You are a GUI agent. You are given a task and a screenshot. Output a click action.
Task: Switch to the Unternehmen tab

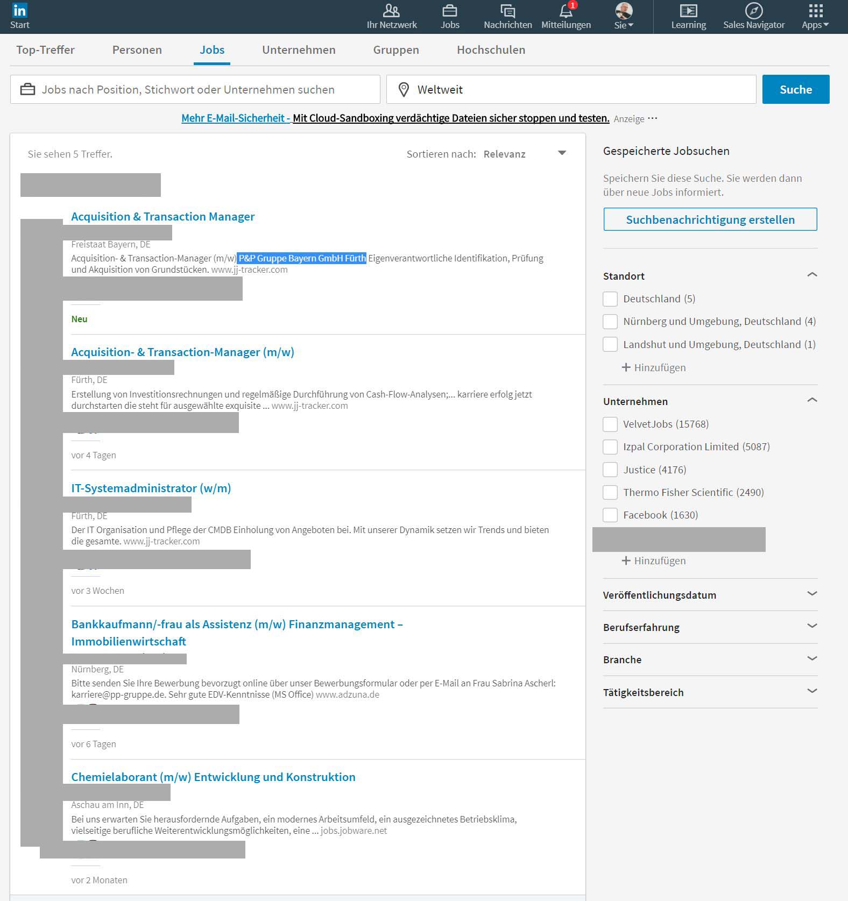(299, 50)
